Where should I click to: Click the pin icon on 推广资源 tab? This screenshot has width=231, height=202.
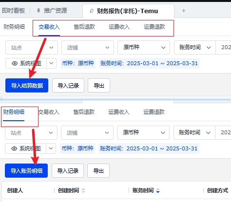(x=38, y=11)
